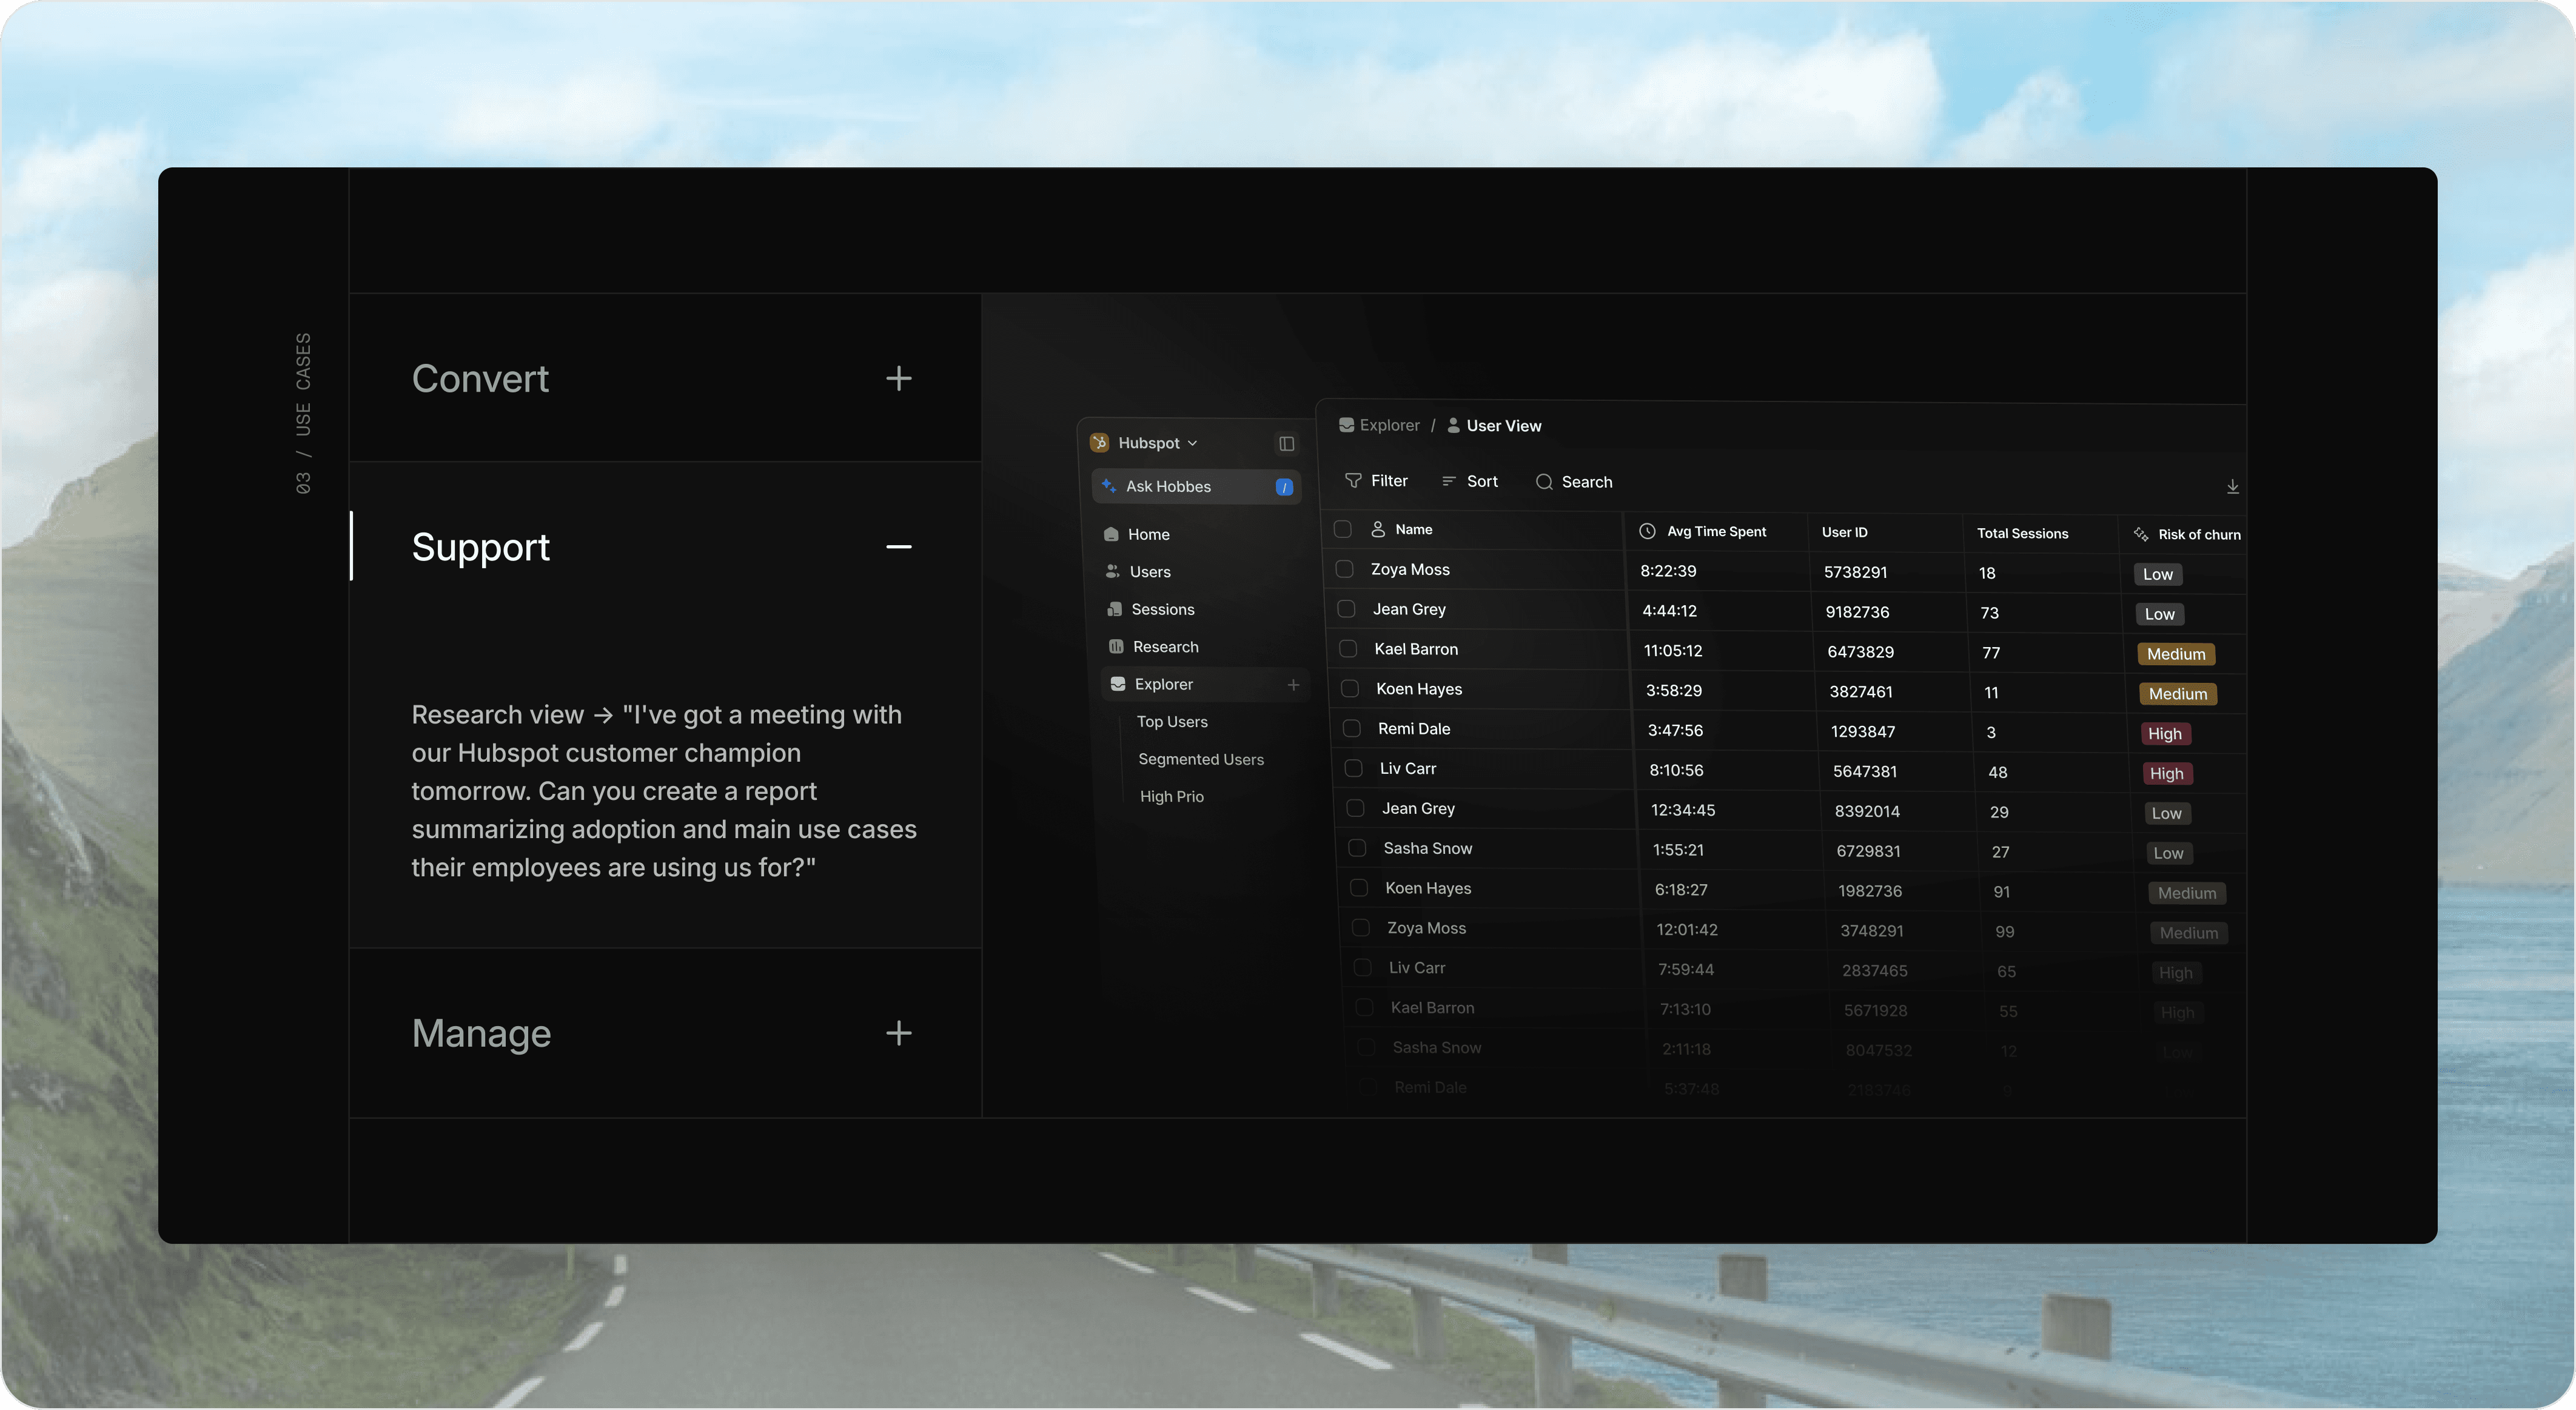Click the Sort lines icon
Screen dimensions: 2576x1410
coord(1448,481)
